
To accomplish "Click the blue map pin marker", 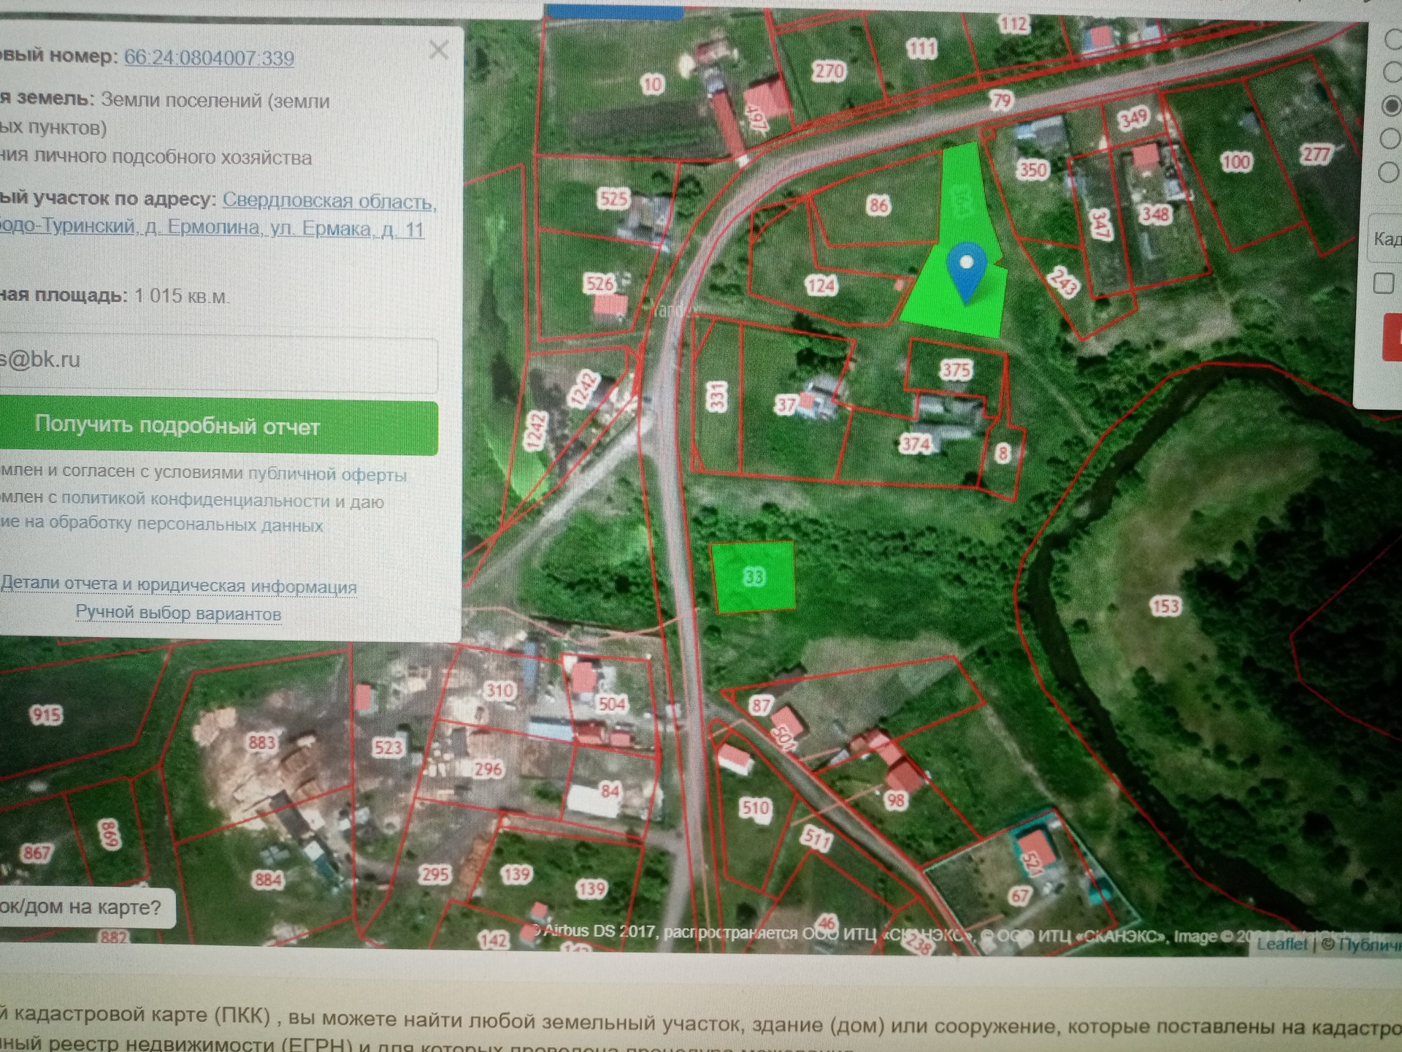I will click(966, 267).
